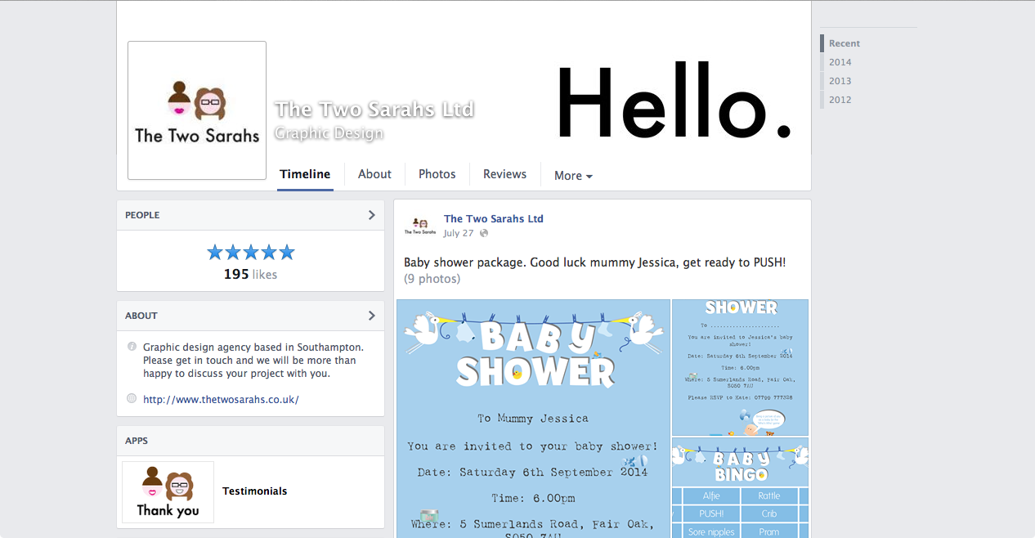
Task: Open the More dropdown menu
Action: [573, 175]
